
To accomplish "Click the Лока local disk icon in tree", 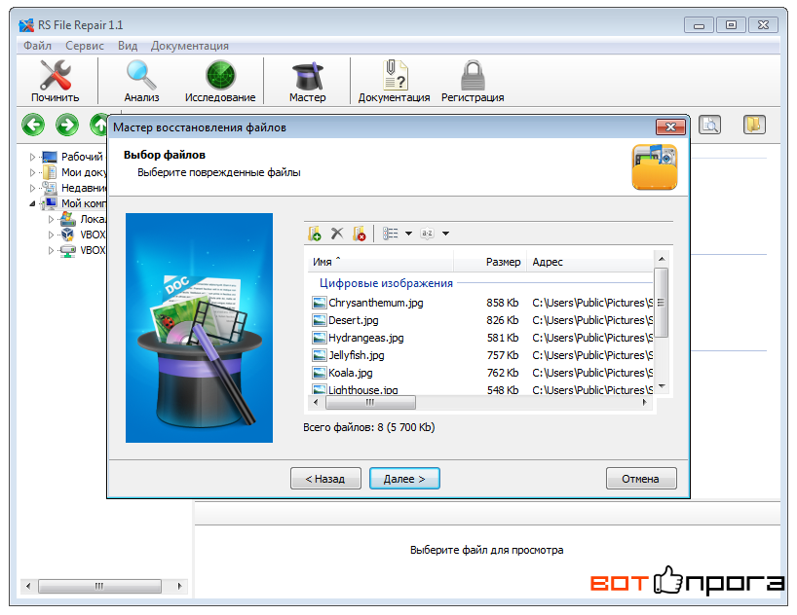I will point(68,219).
